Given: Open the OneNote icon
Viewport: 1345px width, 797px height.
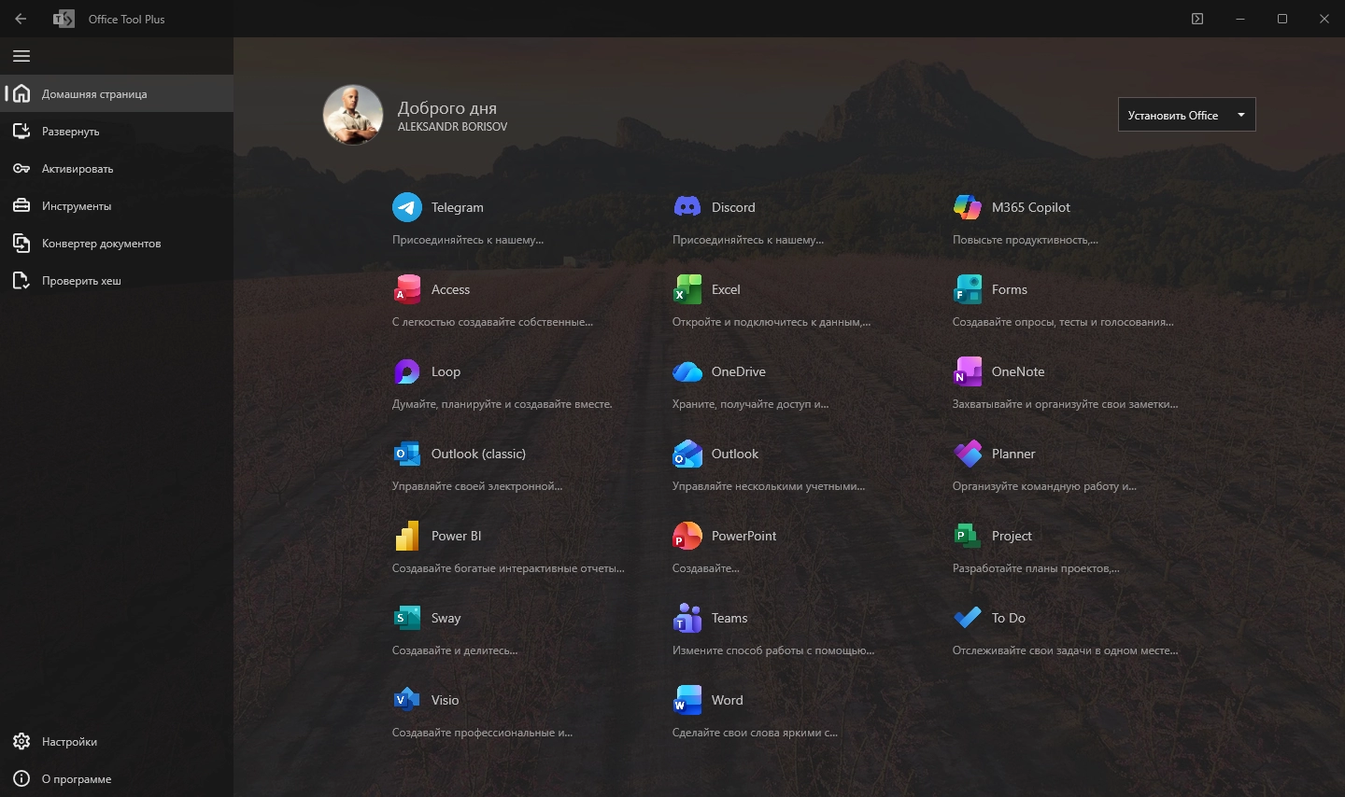Looking at the screenshot, I should pos(968,371).
